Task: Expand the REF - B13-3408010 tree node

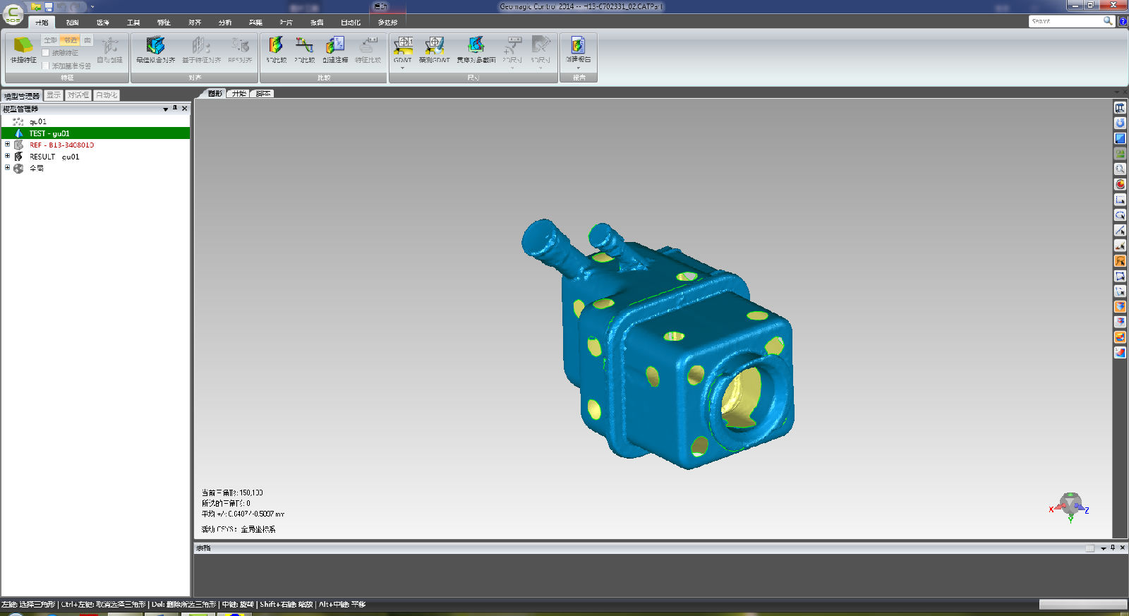Action: [x=8, y=145]
